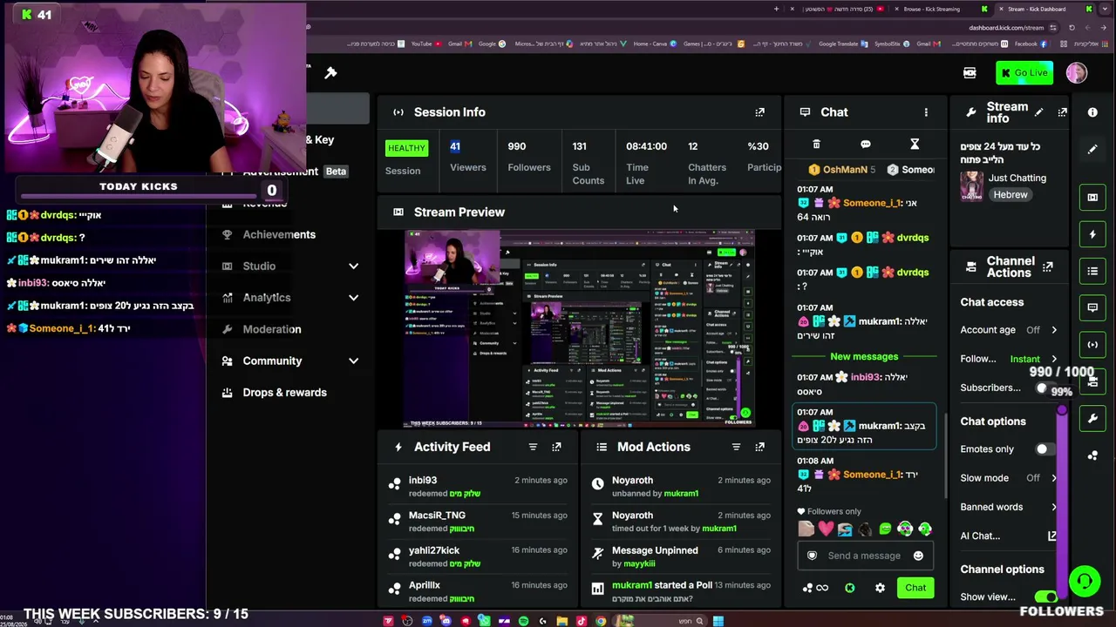Toggle the wrench Stream info sidebar icon

(1092, 419)
